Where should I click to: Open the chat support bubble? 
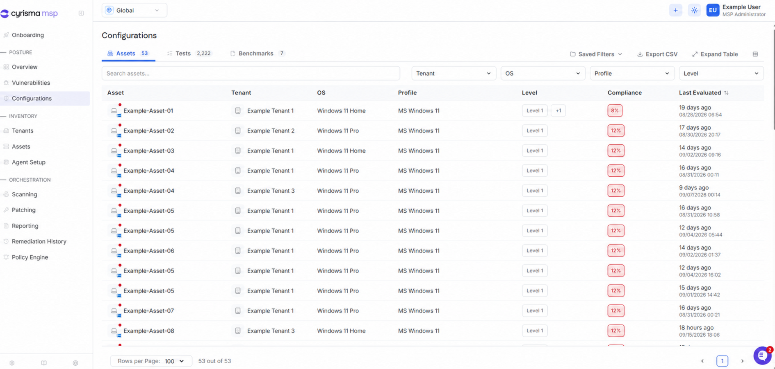click(762, 355)
